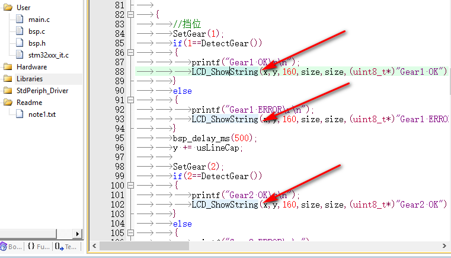Click printf "Gear2 OK" on line 101

(x=246, y=195)
